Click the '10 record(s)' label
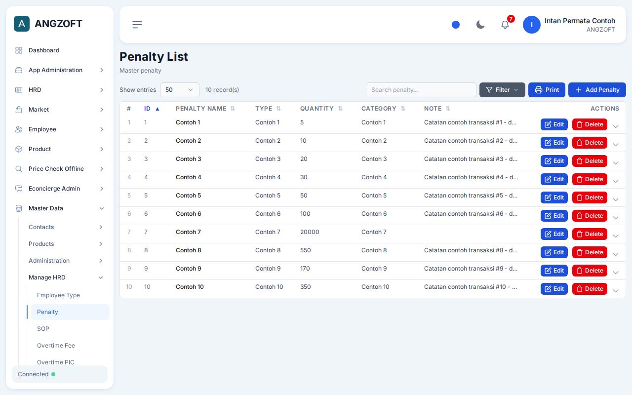The image size is (632, 395). coord(222,90)
